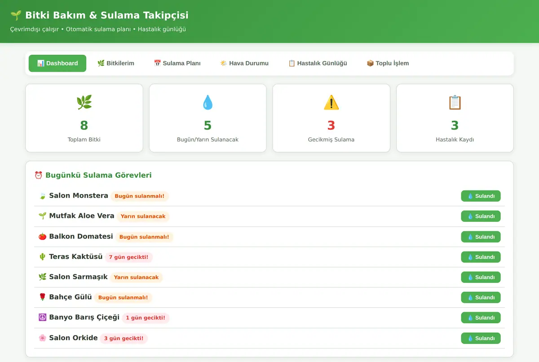Click the rose icon next to Bahçe Gülü

[42, 297]
